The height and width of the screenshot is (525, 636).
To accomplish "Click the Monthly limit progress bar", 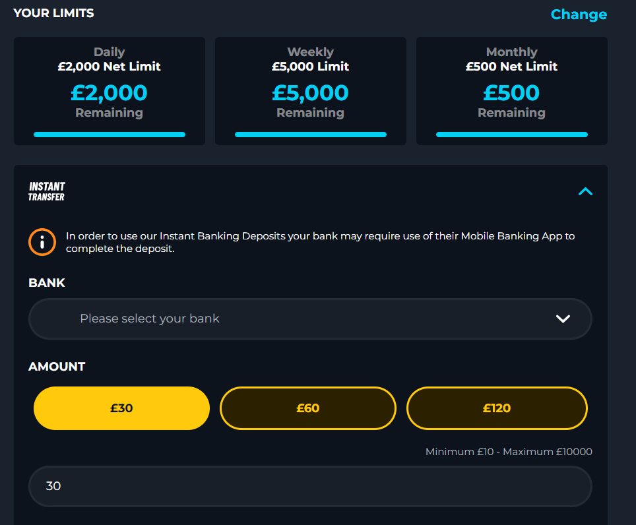I will coord(512,135).
